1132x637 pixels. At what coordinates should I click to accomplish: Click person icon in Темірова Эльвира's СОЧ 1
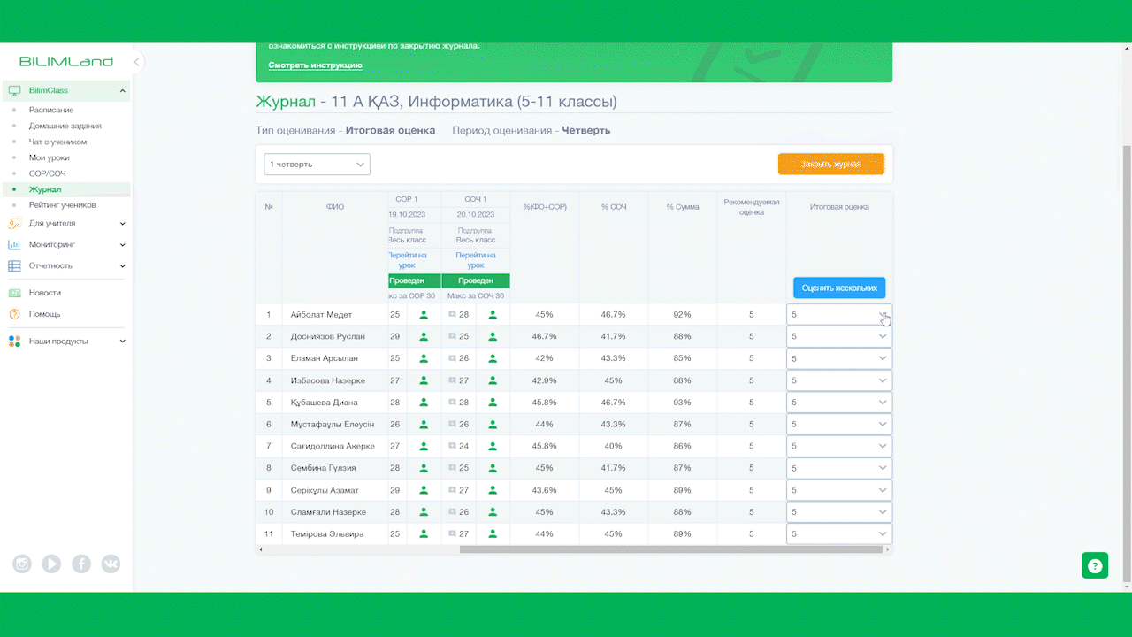coord(493,534)
